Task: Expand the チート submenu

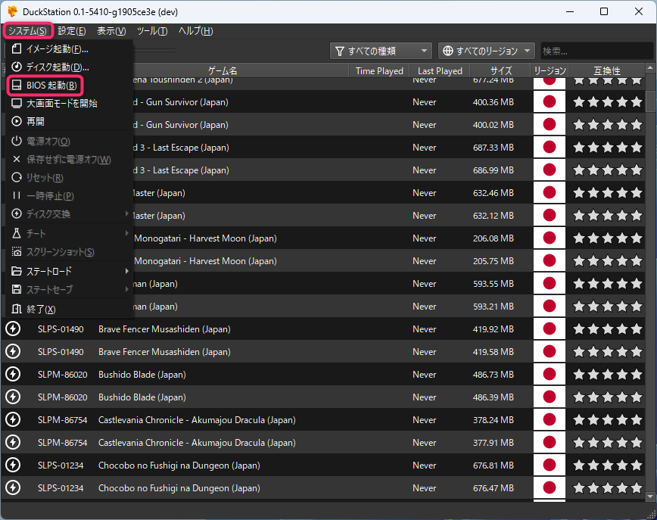Action: [x=69, y=233]
